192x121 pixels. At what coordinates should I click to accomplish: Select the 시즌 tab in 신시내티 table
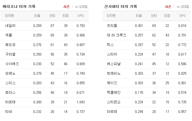[x=168, y=7]
